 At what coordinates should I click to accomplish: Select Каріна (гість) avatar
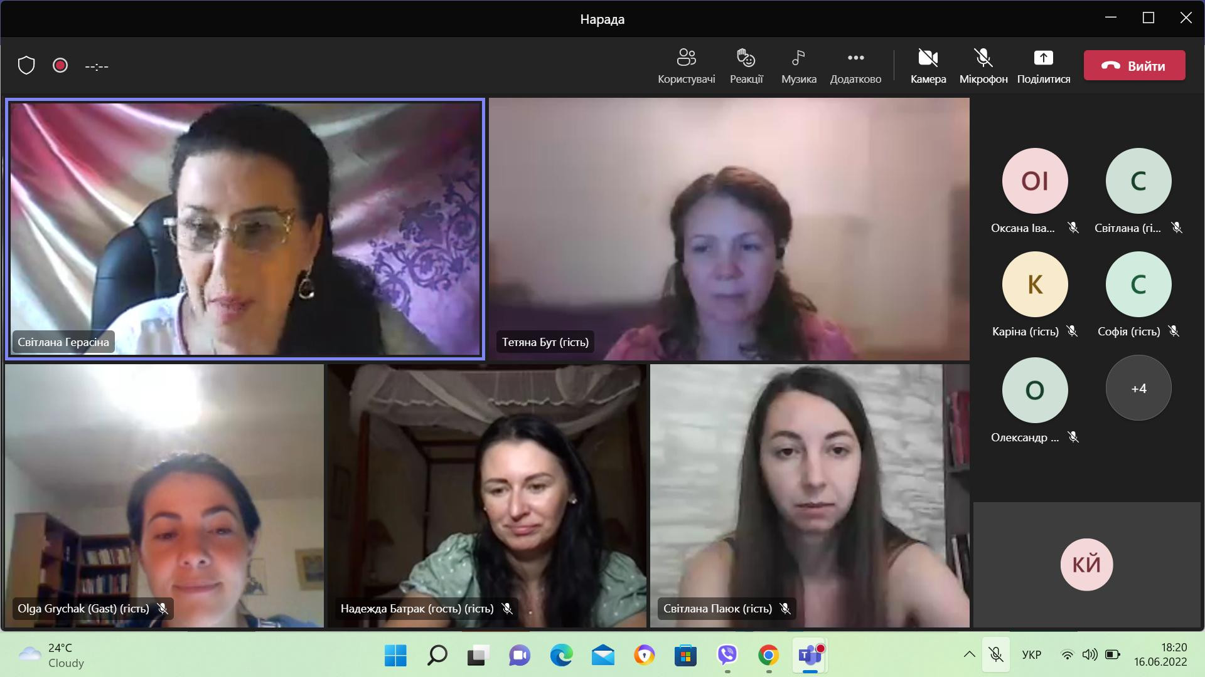(1034, 285)
